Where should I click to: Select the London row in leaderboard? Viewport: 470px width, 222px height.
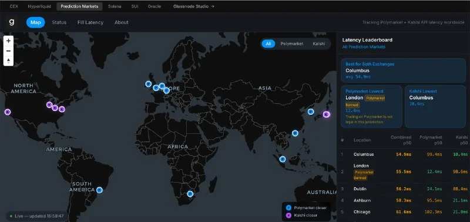tap(403, 171)
